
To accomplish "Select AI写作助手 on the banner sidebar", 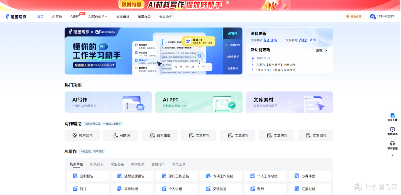I will click(x=233, y=57).
